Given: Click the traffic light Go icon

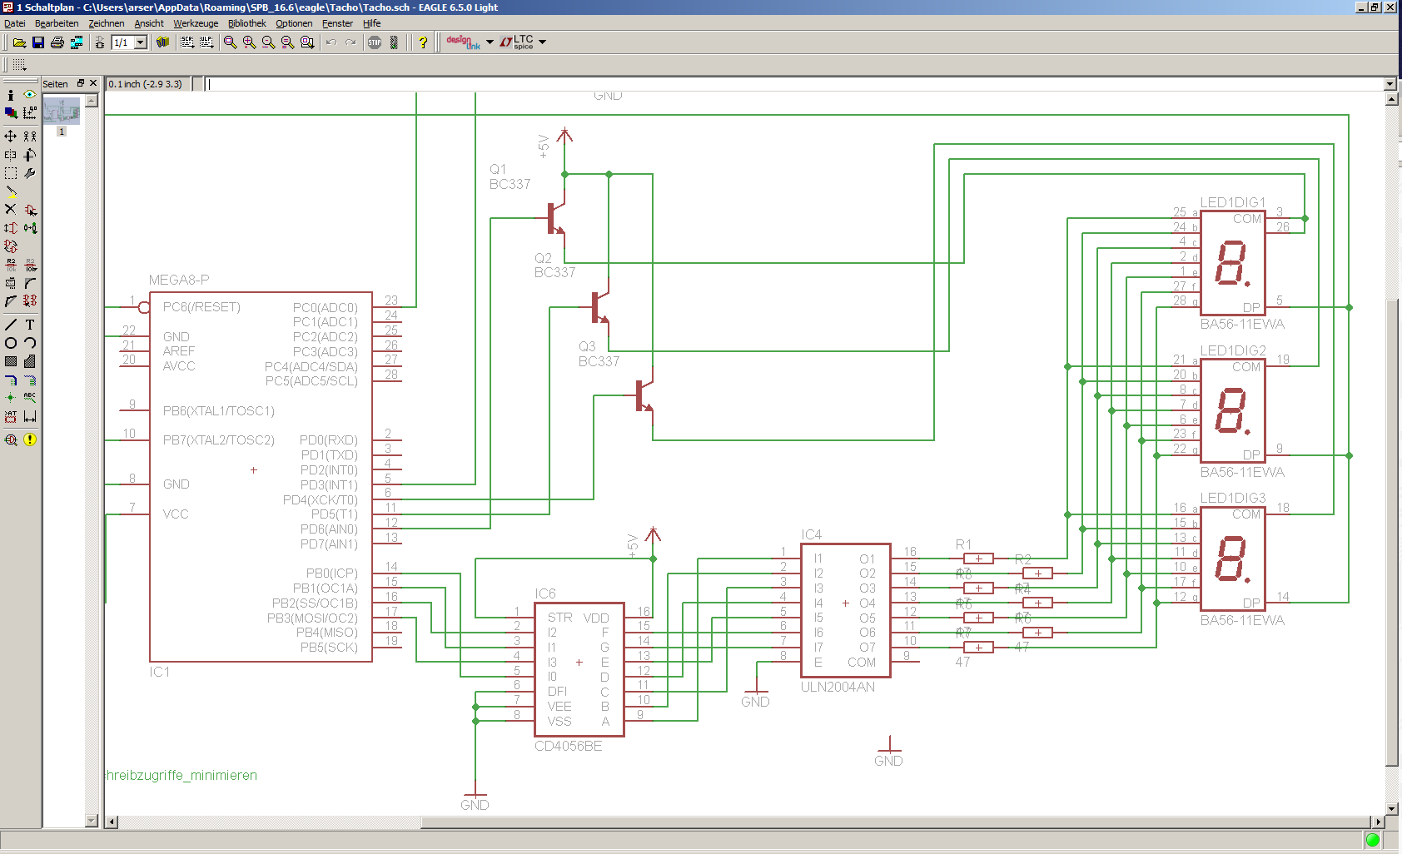Looking at the screenshot, I should (394, 42).
